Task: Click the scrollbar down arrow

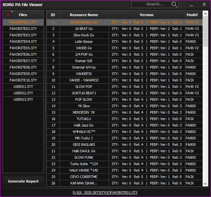Action: [205, 184]
